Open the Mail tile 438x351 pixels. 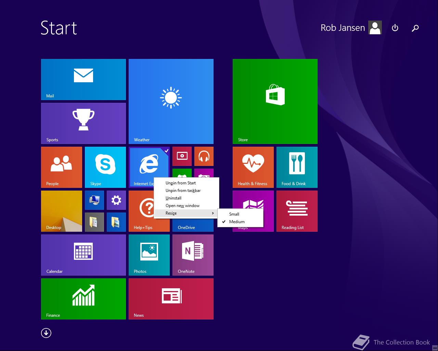pyautogui.click(x=83, y=80)
